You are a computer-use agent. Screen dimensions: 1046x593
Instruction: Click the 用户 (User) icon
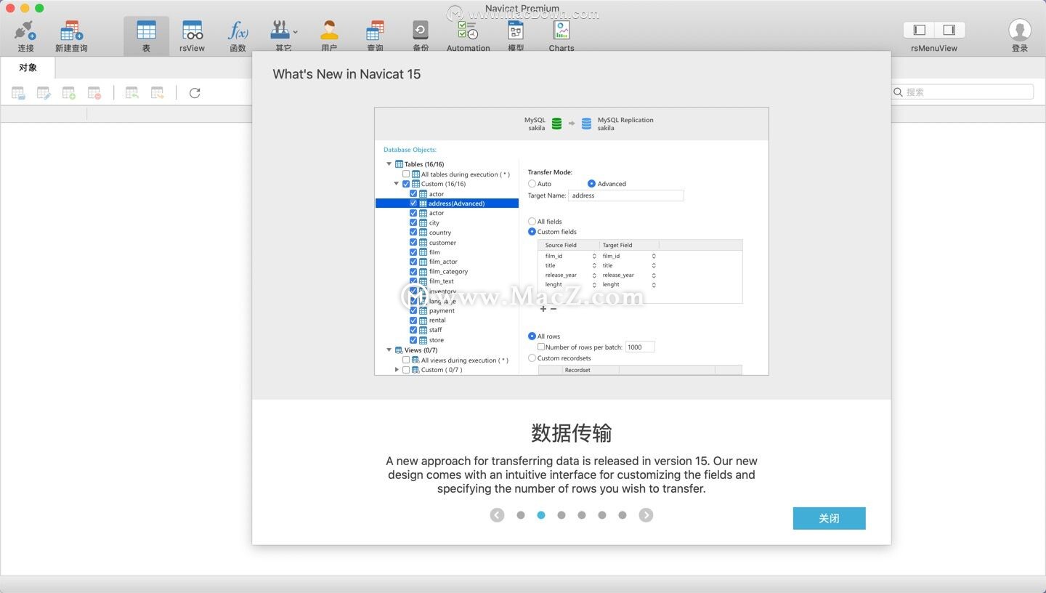(x=329, y=31)
